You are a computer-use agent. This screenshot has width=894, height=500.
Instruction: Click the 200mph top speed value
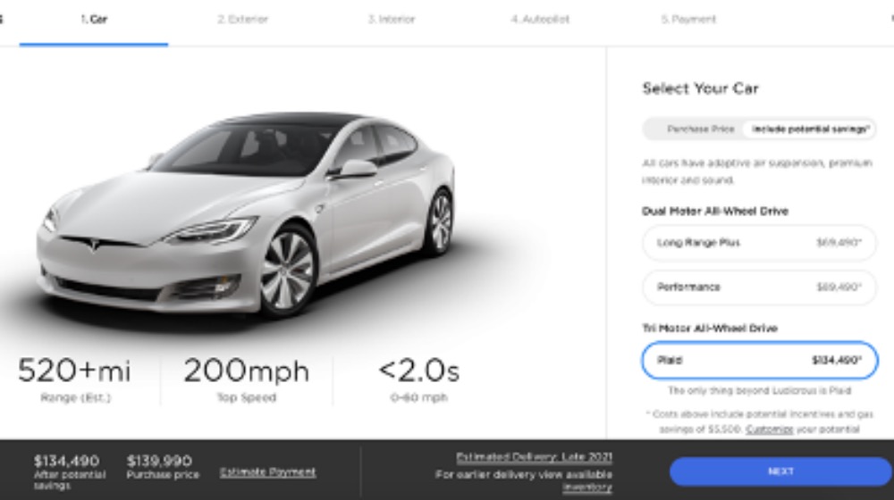pyautogui.click(x=247, y=371)
